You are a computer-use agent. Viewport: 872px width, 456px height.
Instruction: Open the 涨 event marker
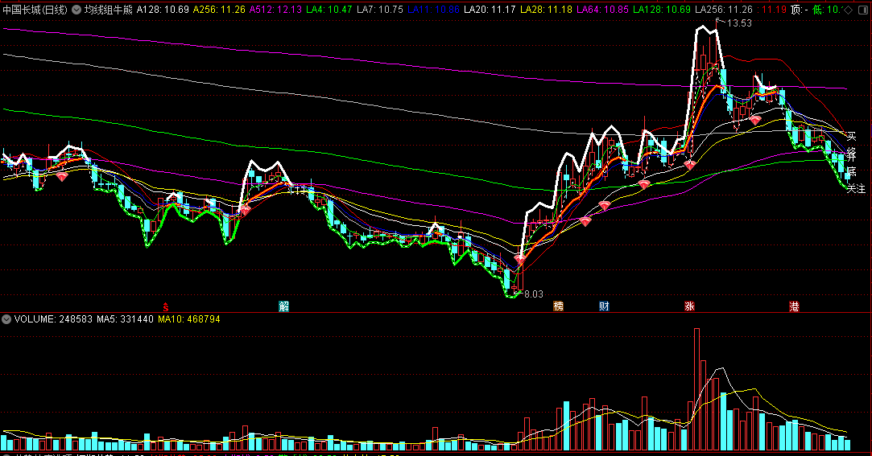689,306
